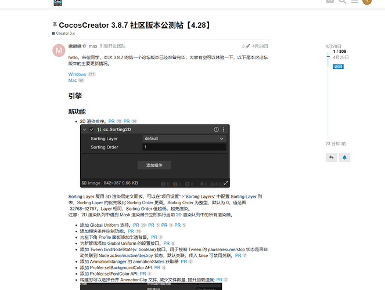This screenshot has width=385, height=290.
Task: Open the hamburger menu in the header
Action: (355, 1)
